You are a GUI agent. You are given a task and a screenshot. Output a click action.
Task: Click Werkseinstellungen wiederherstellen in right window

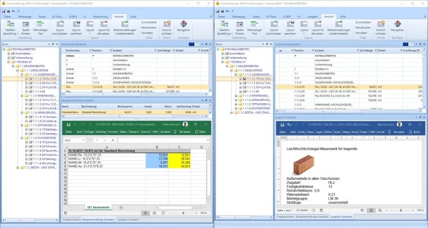click(x=339, y=28)
